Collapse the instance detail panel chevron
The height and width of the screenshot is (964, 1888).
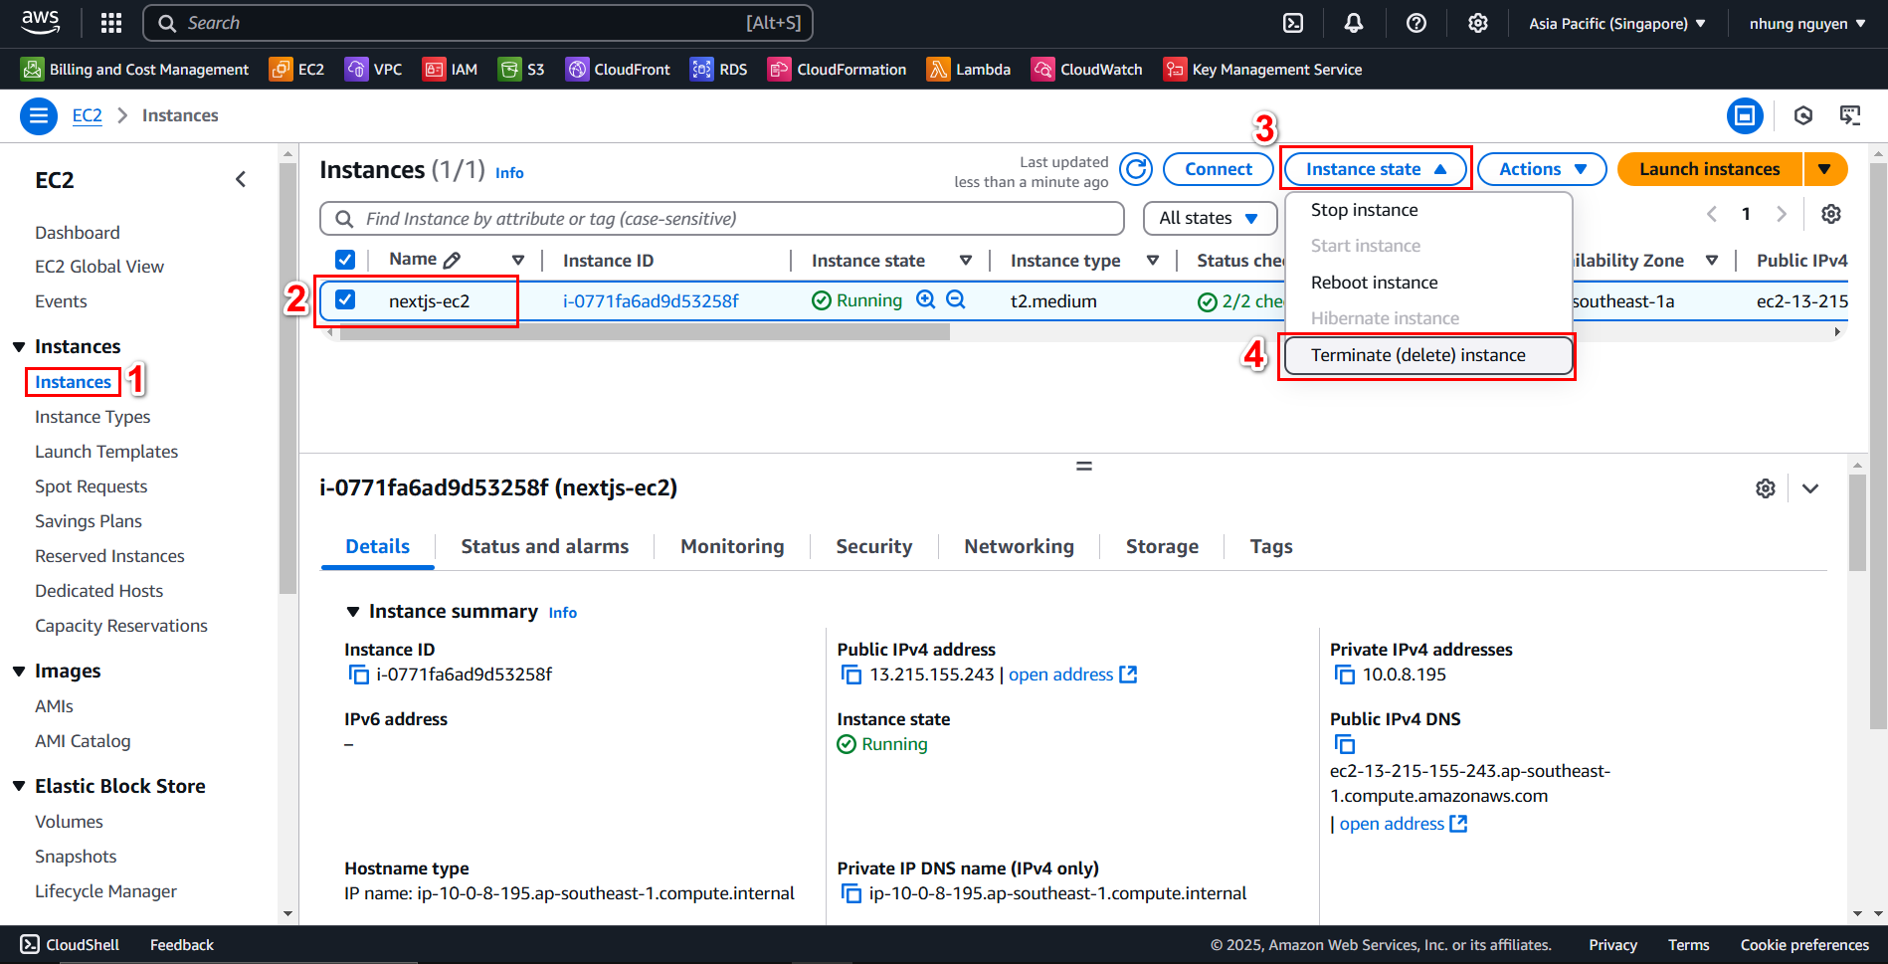click(1810, 488)
